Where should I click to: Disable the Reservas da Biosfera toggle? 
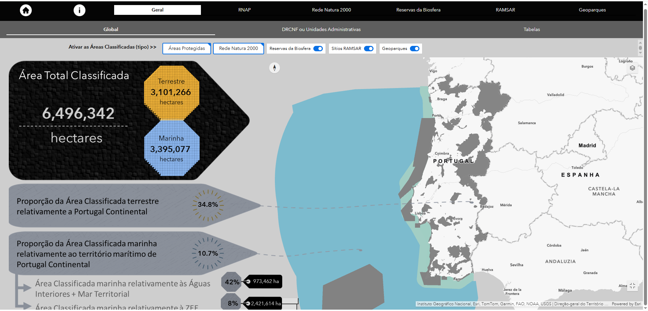point(318,49)
